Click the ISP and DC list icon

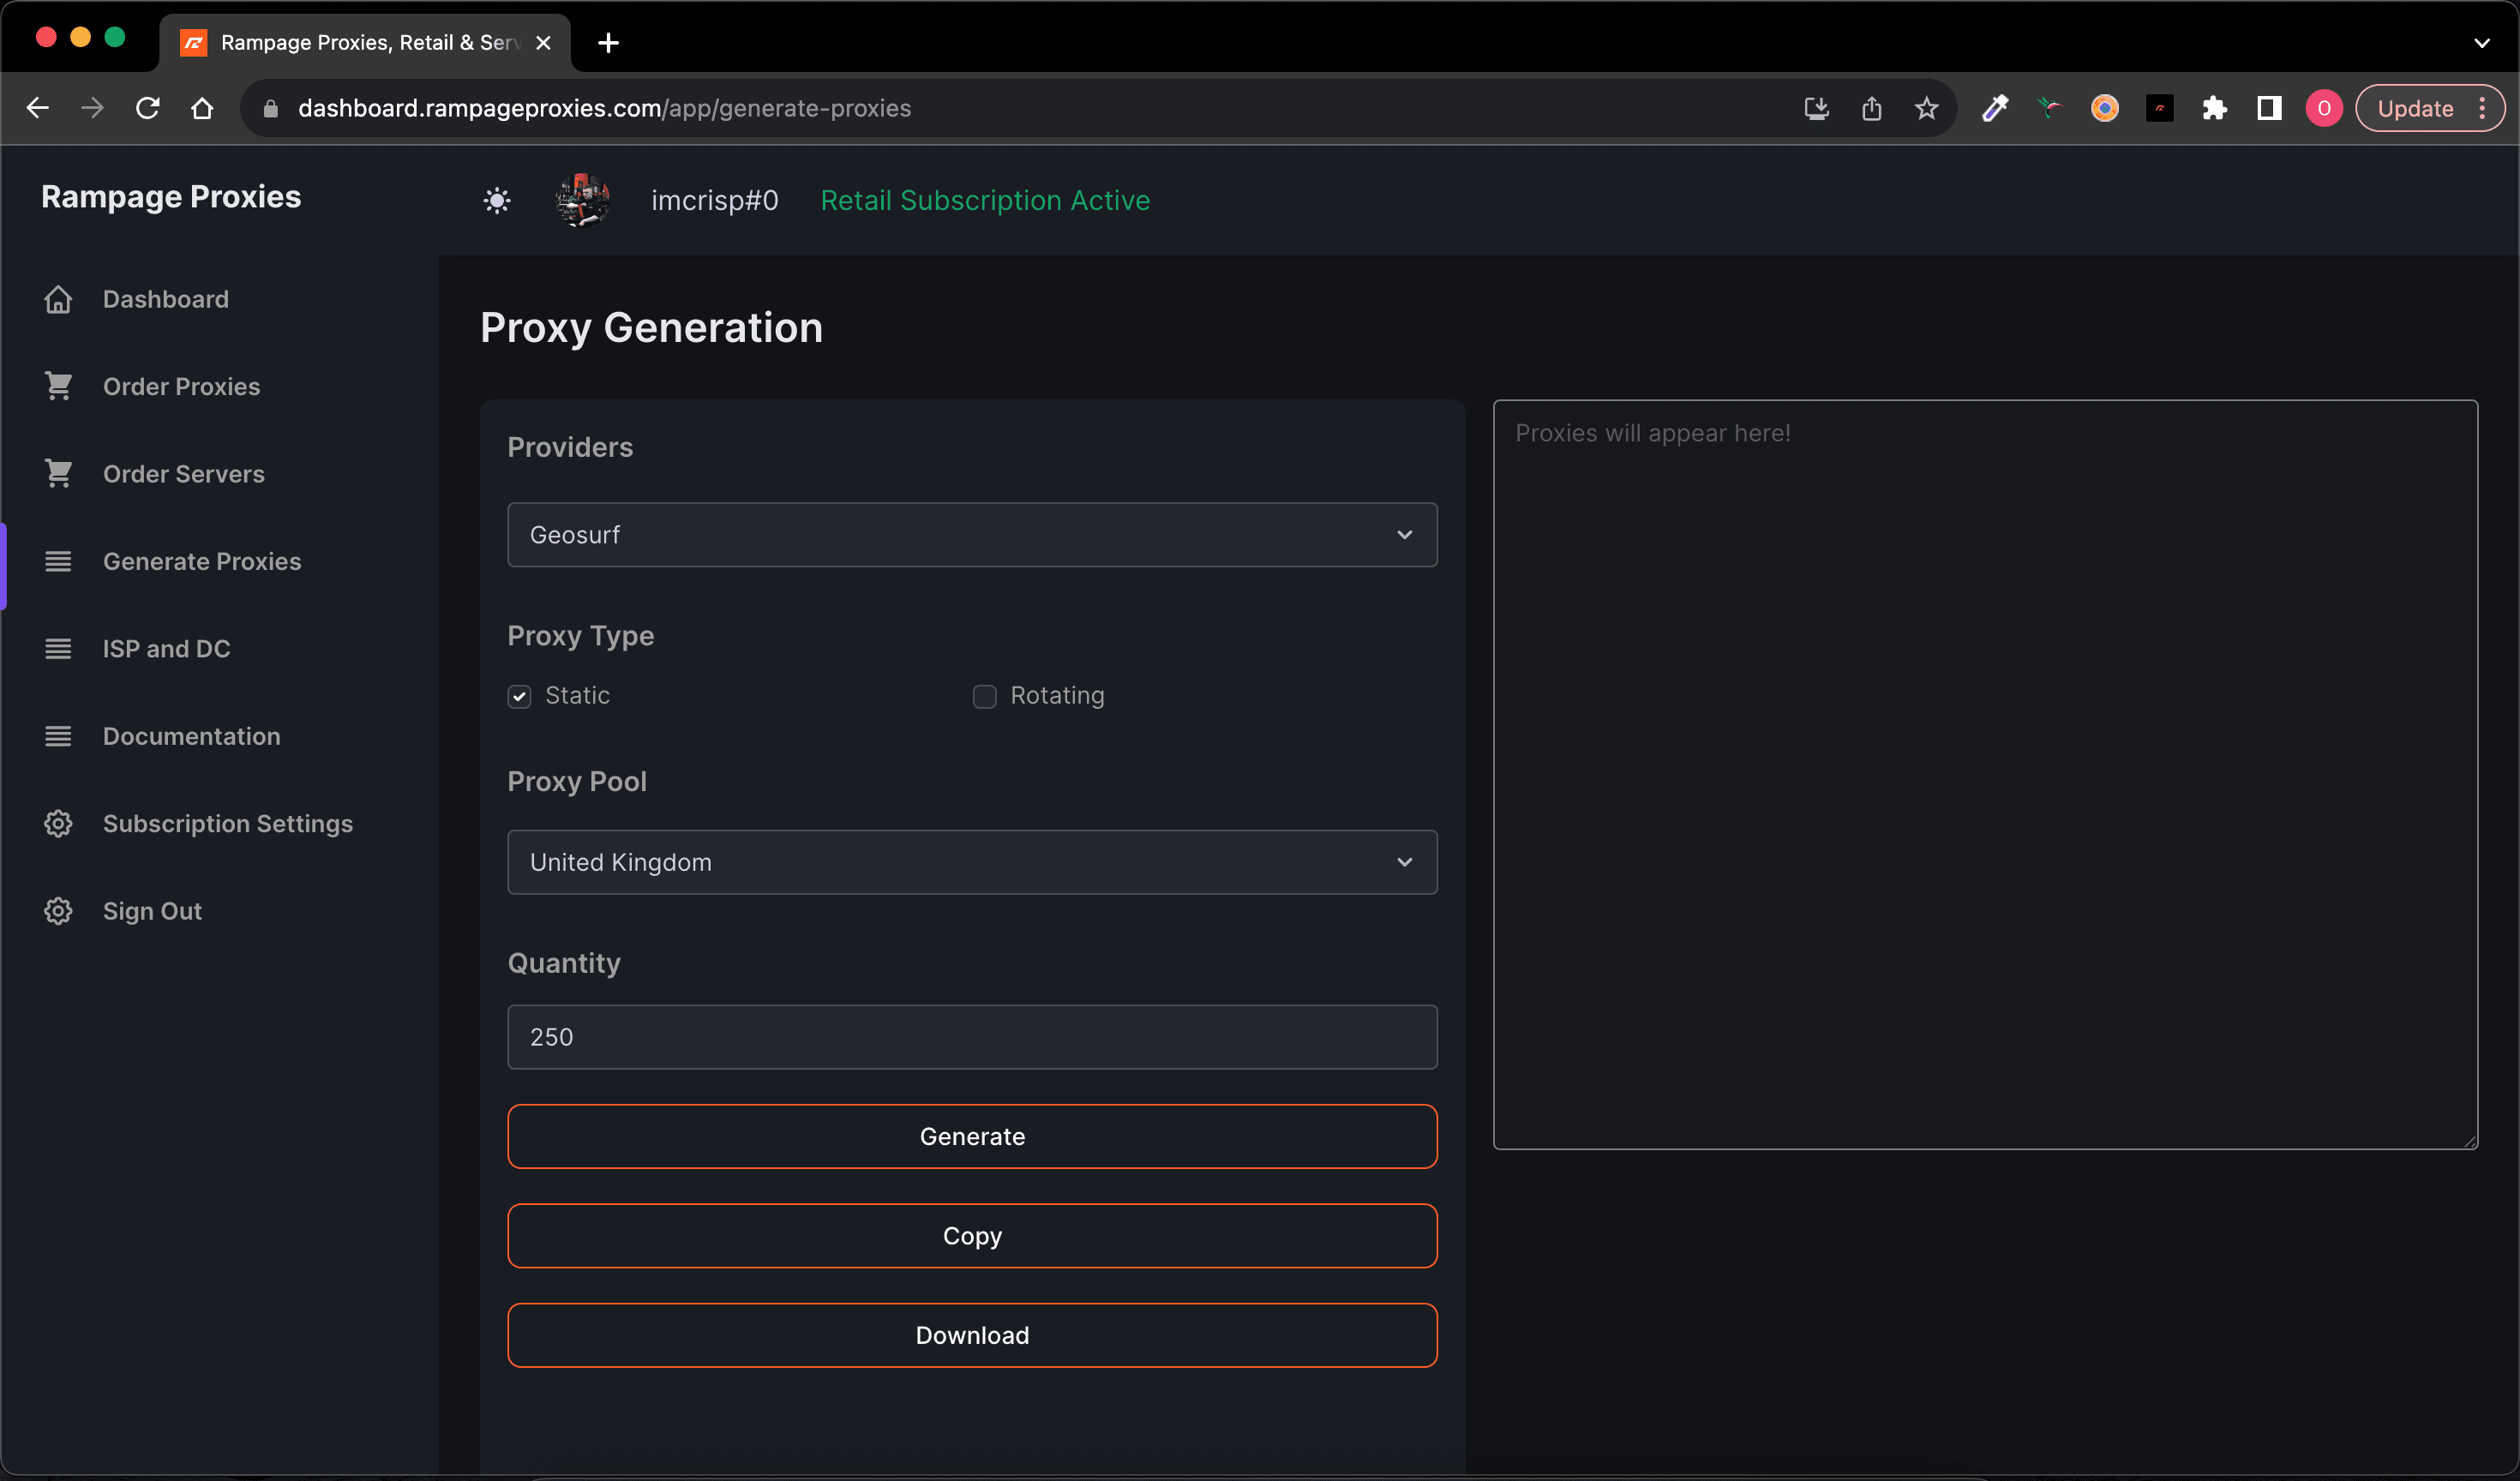click(58, 649)
